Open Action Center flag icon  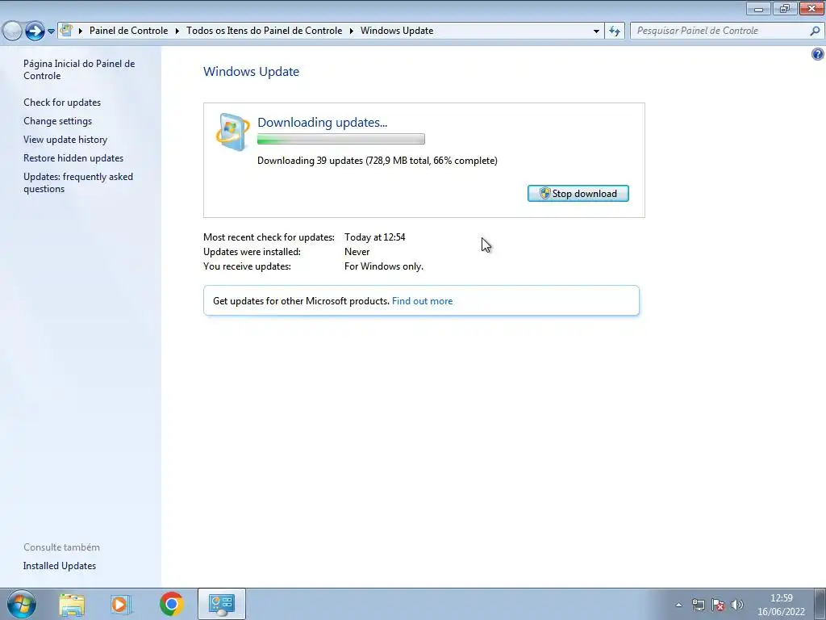(717, 605)
